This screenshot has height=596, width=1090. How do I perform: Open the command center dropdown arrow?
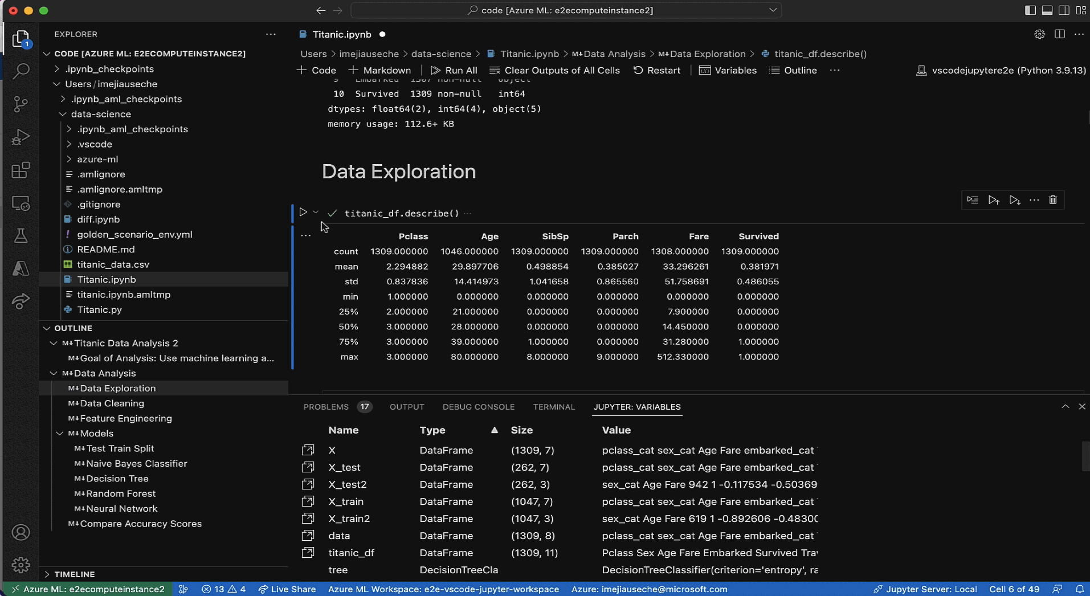coord(773,10)
